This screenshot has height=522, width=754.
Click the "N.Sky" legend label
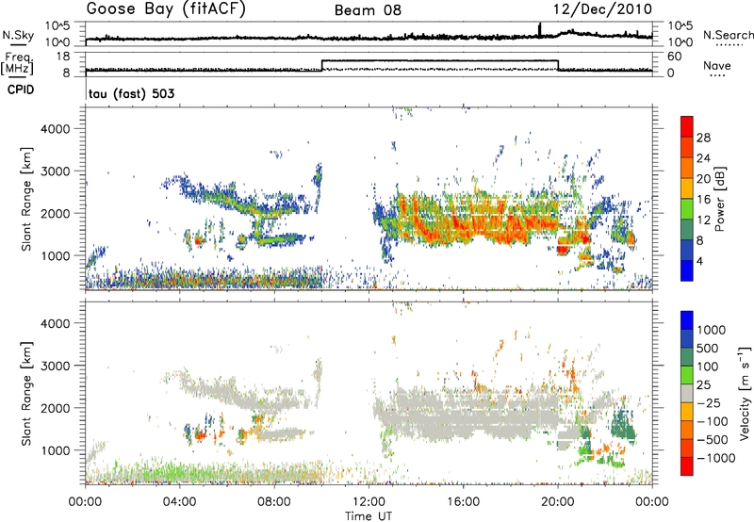pos(18,35)
